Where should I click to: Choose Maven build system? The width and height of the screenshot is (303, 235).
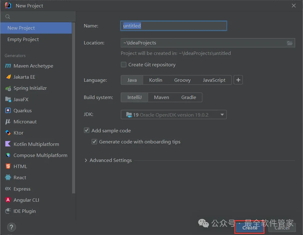click(161, 97)
